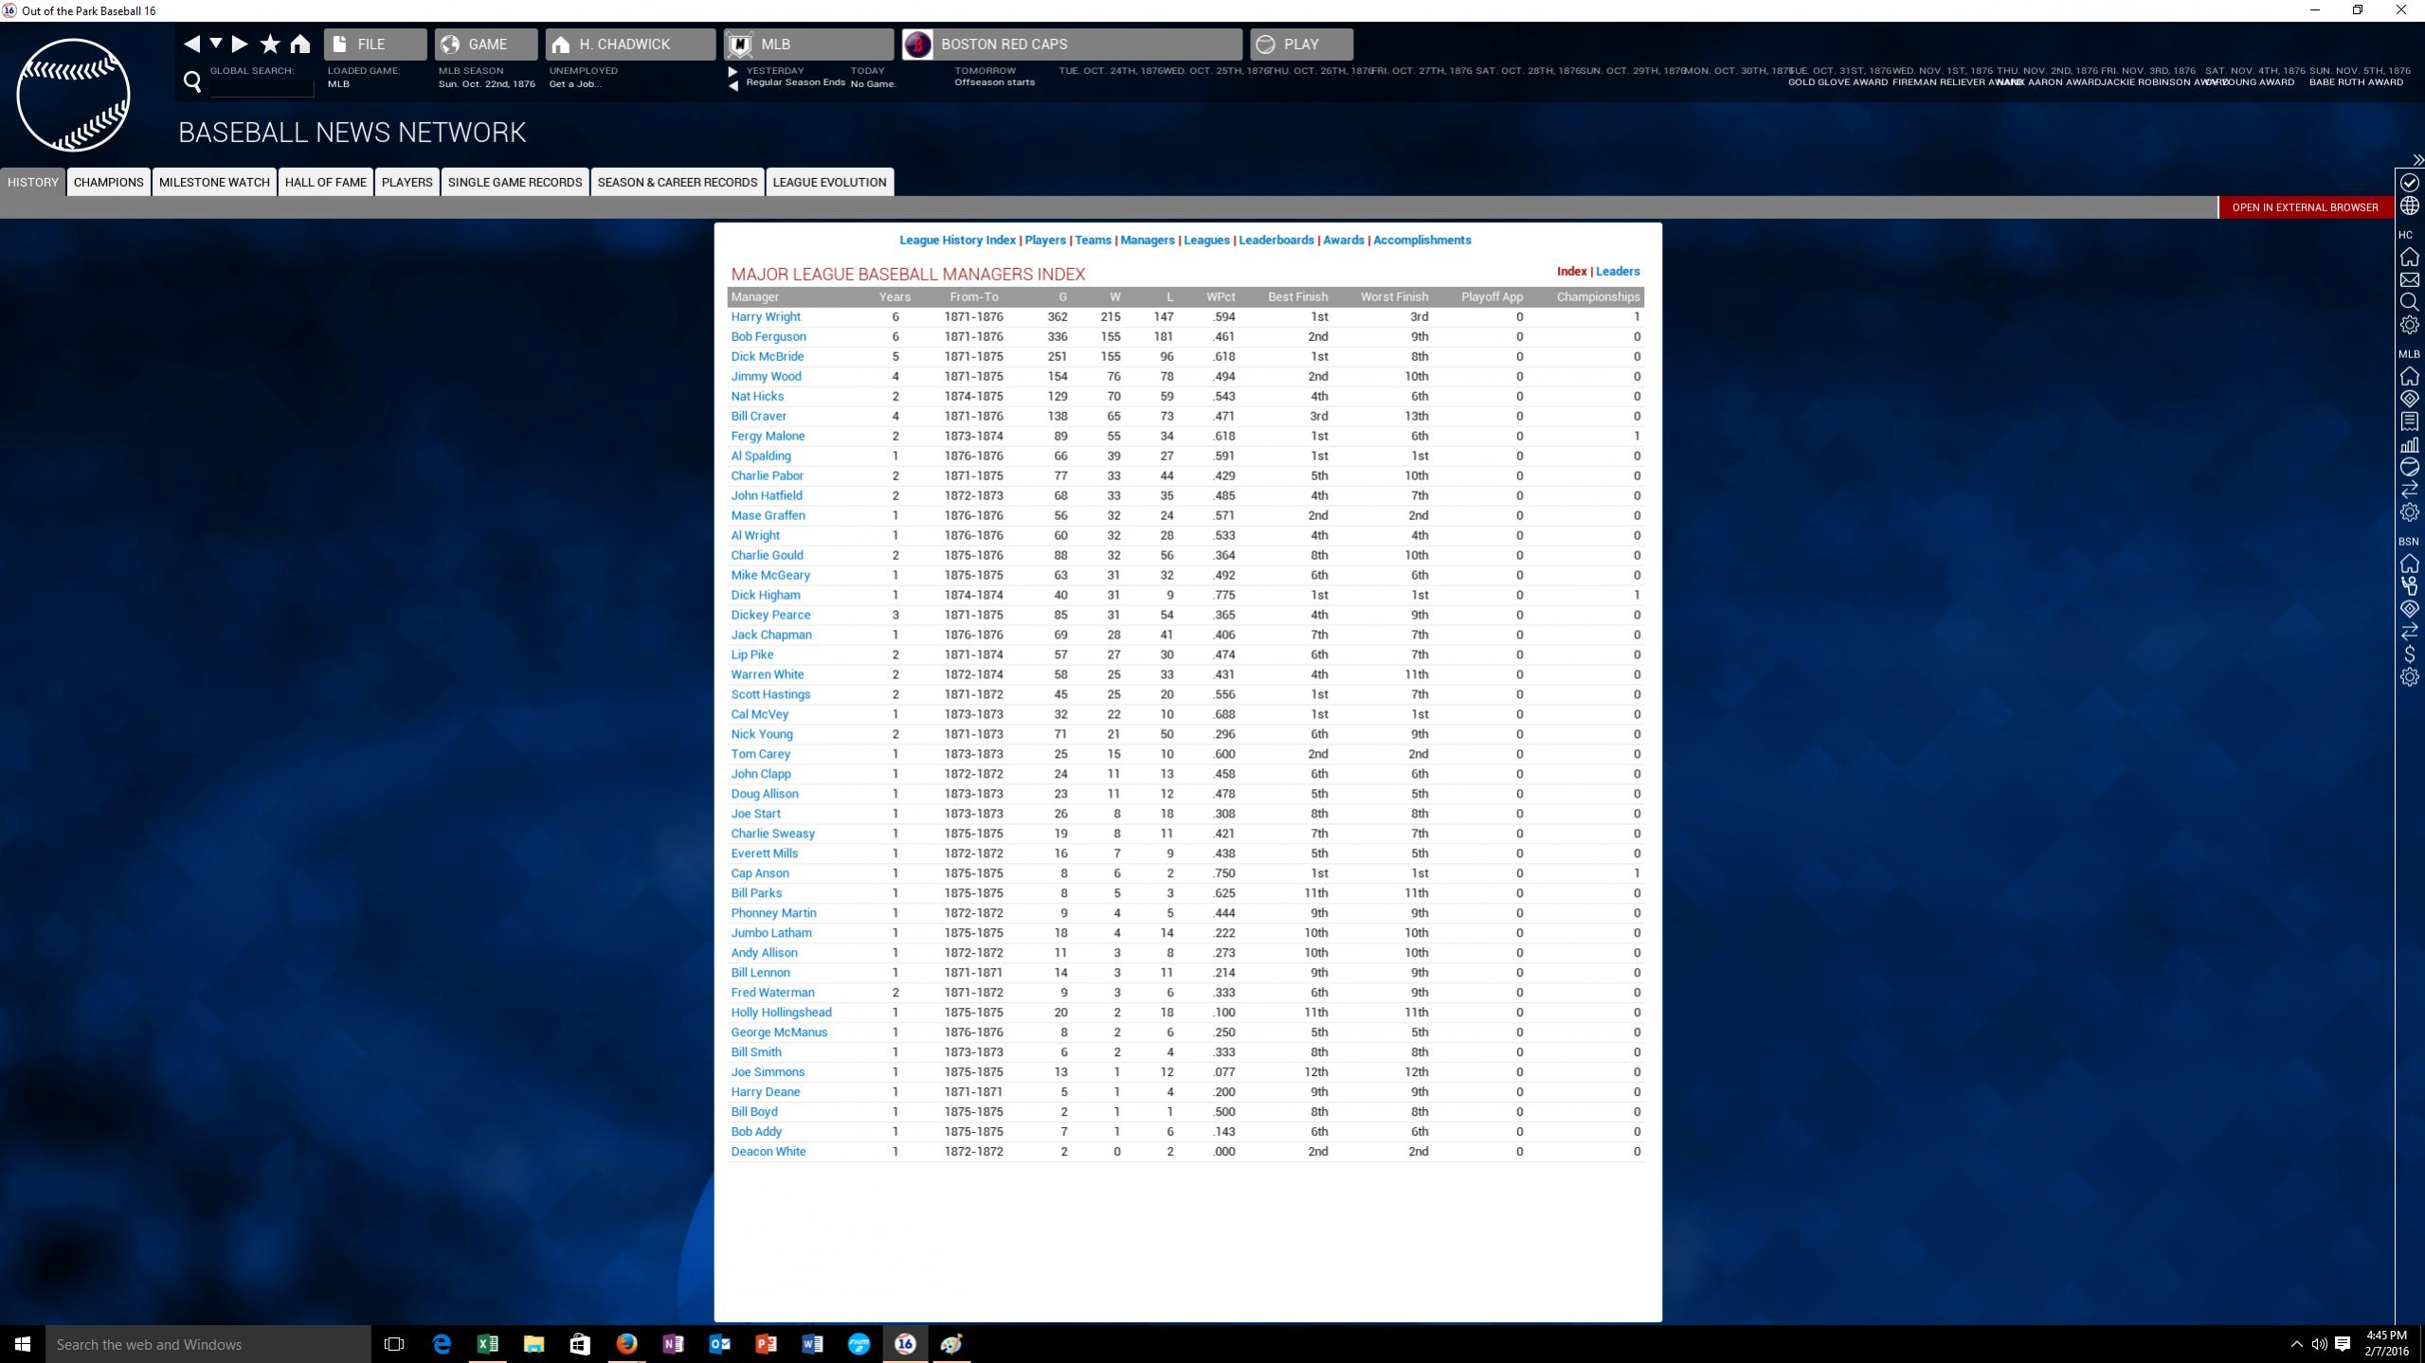Click the home icon in top navigation

[300, 44]
